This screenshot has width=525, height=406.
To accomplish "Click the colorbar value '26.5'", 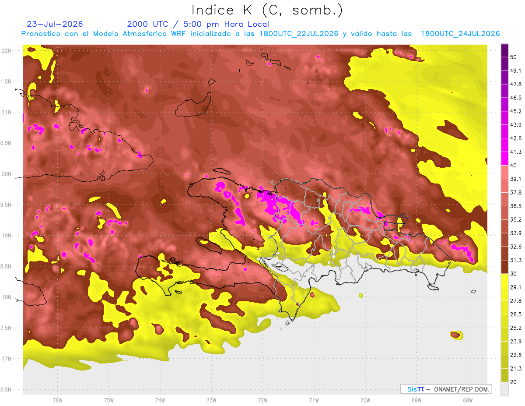I will pos(516,314).
